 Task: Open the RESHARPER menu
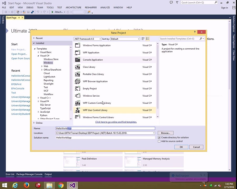pos(91,8)
